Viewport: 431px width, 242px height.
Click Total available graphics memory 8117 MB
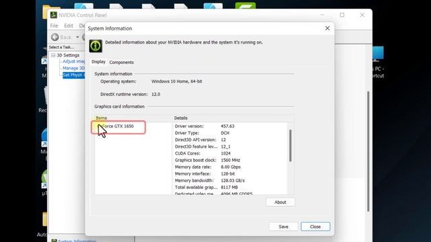click(x=206, y=188)
